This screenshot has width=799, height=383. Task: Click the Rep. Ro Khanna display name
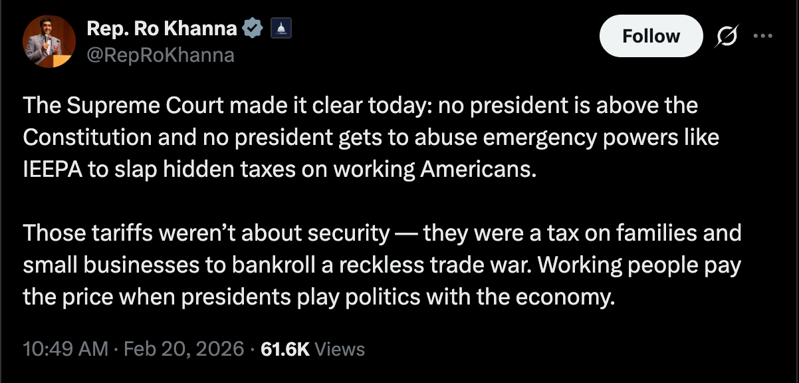160,29
